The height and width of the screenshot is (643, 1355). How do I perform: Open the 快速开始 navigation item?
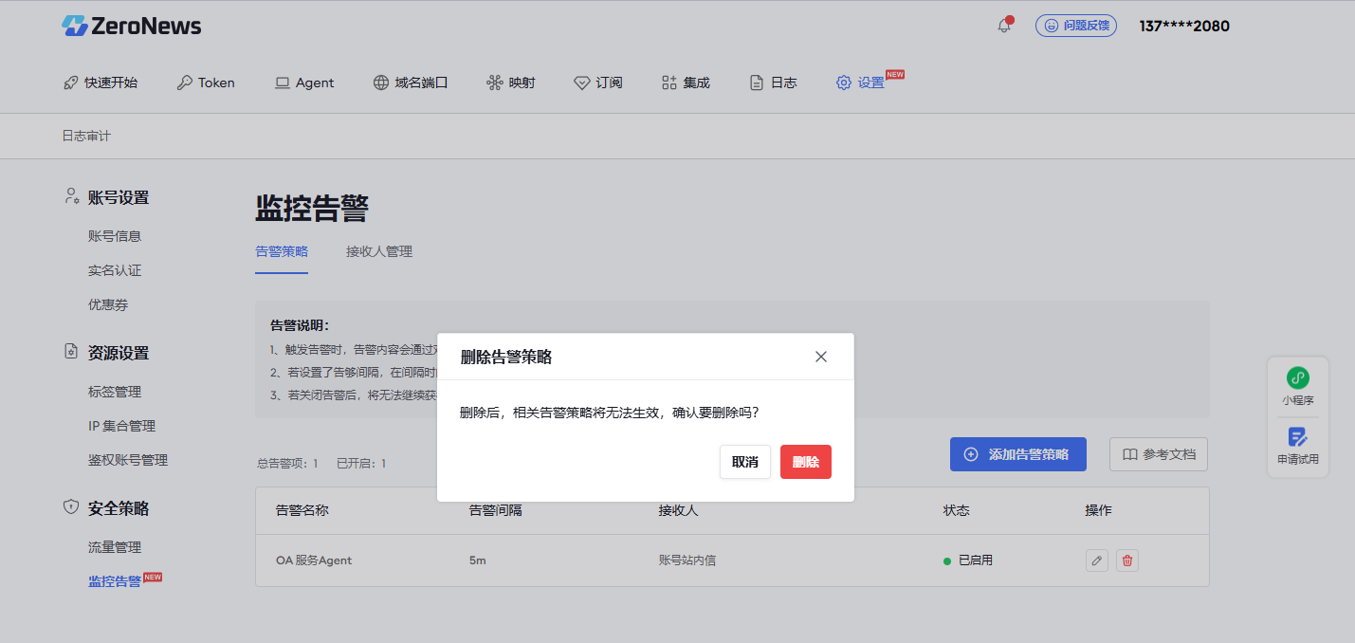[x=101, y=83]
